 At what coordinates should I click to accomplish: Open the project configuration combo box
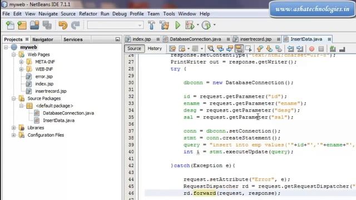115,25
